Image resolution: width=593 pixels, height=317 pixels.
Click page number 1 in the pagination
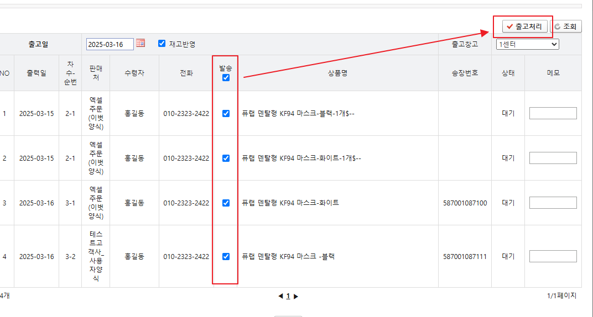tap(288, 296)
